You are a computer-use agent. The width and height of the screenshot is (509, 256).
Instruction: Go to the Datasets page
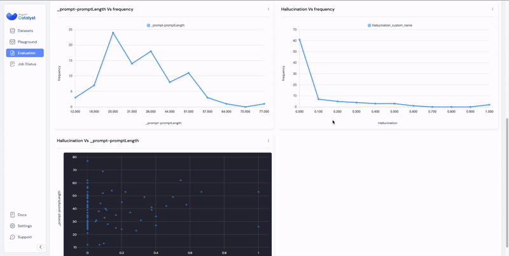pos(25,30)
